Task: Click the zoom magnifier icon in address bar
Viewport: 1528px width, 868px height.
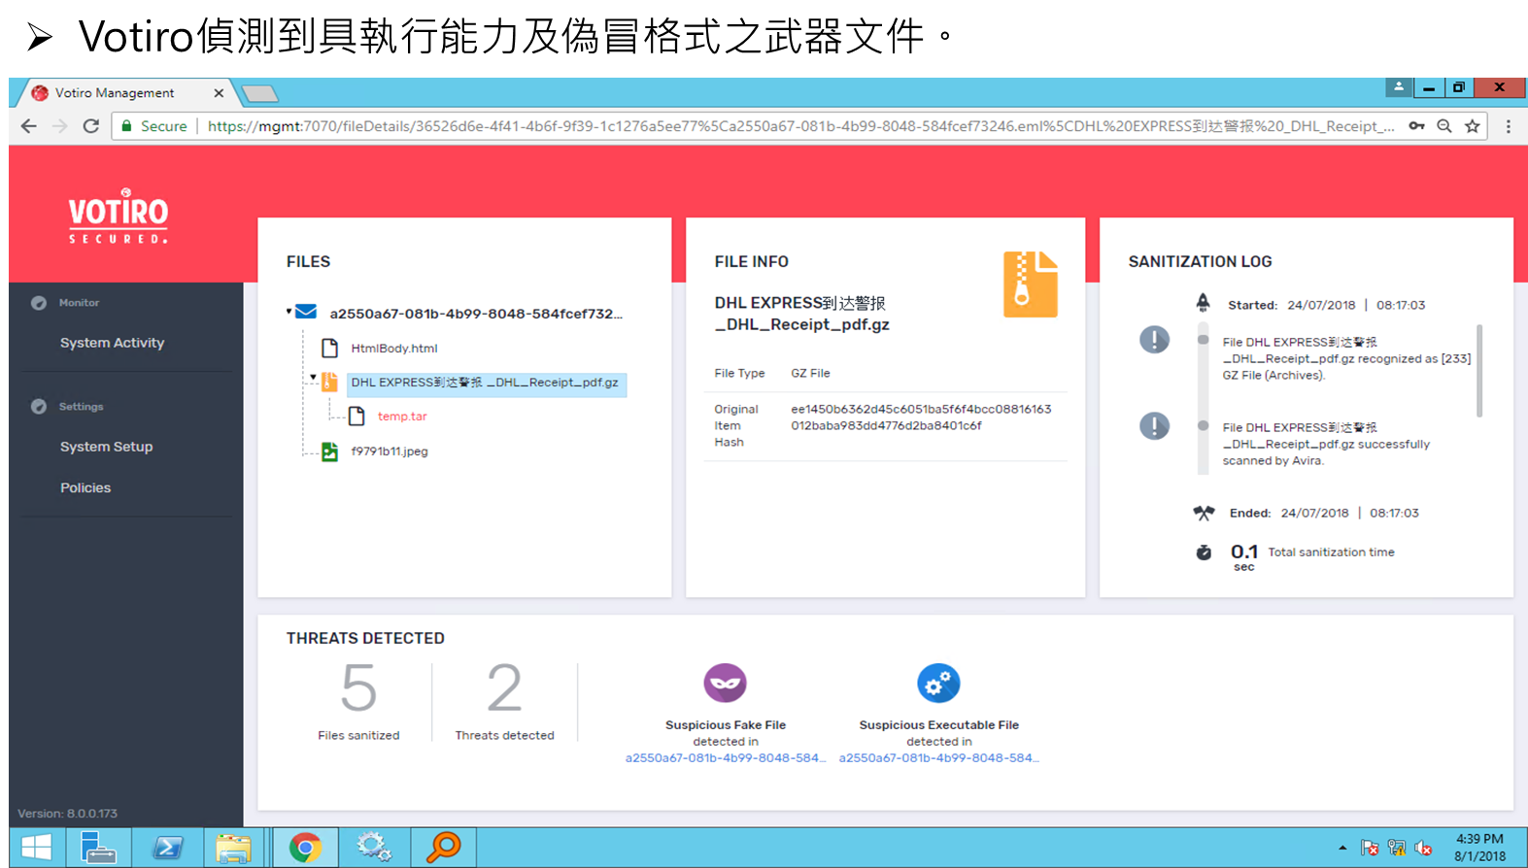Action: (x=1444, y=126)
